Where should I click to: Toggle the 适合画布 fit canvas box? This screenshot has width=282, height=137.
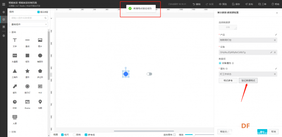tap(174, 135)
